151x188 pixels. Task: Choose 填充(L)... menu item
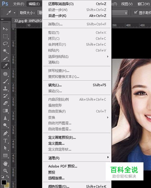click(77, 85)
